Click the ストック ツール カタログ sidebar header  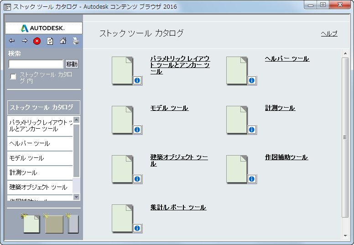coord(44,108)
